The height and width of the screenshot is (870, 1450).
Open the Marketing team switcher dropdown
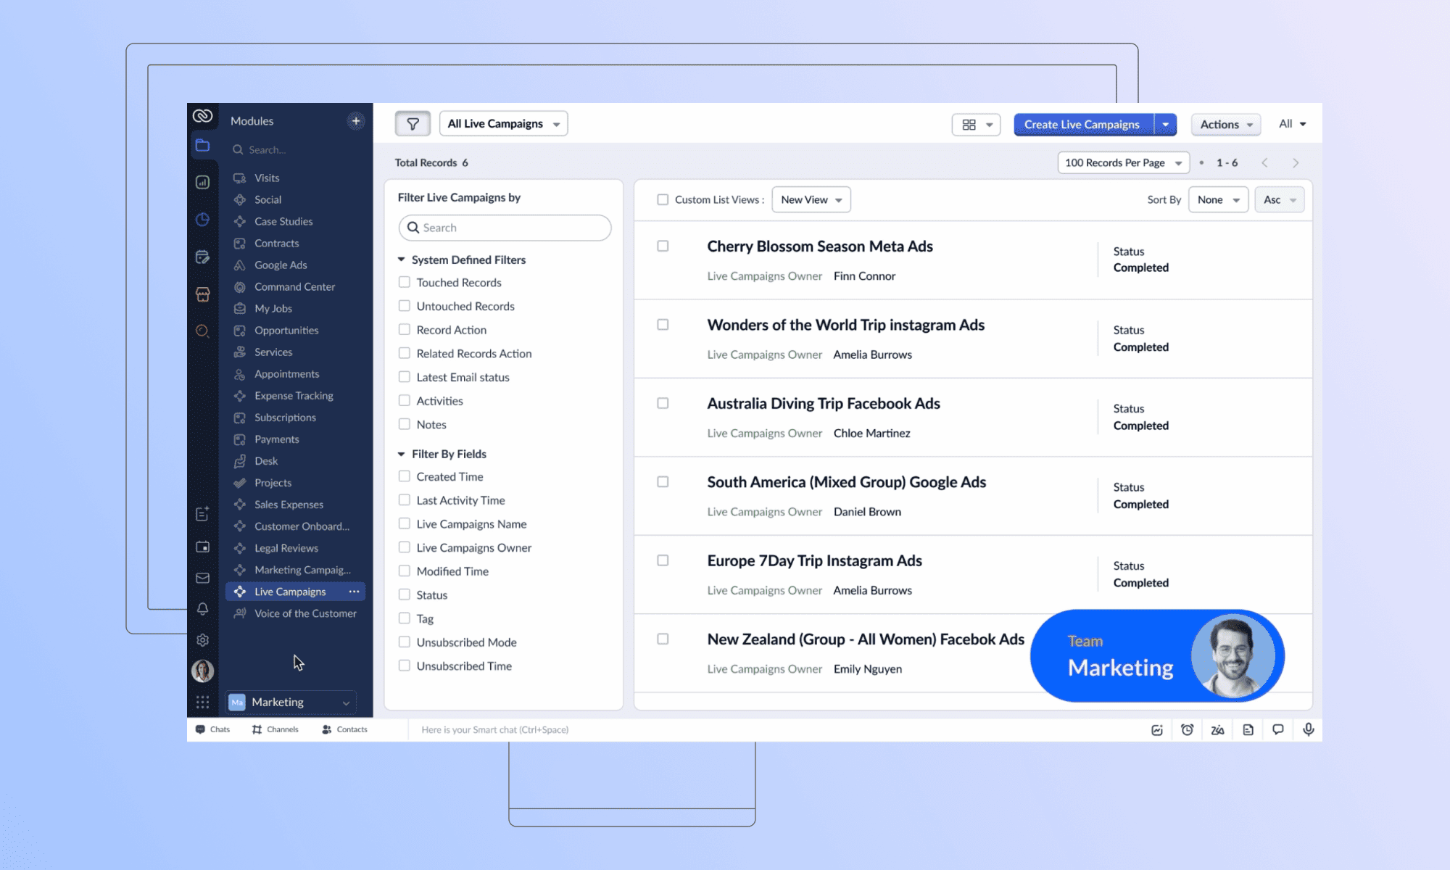point(291,702)
